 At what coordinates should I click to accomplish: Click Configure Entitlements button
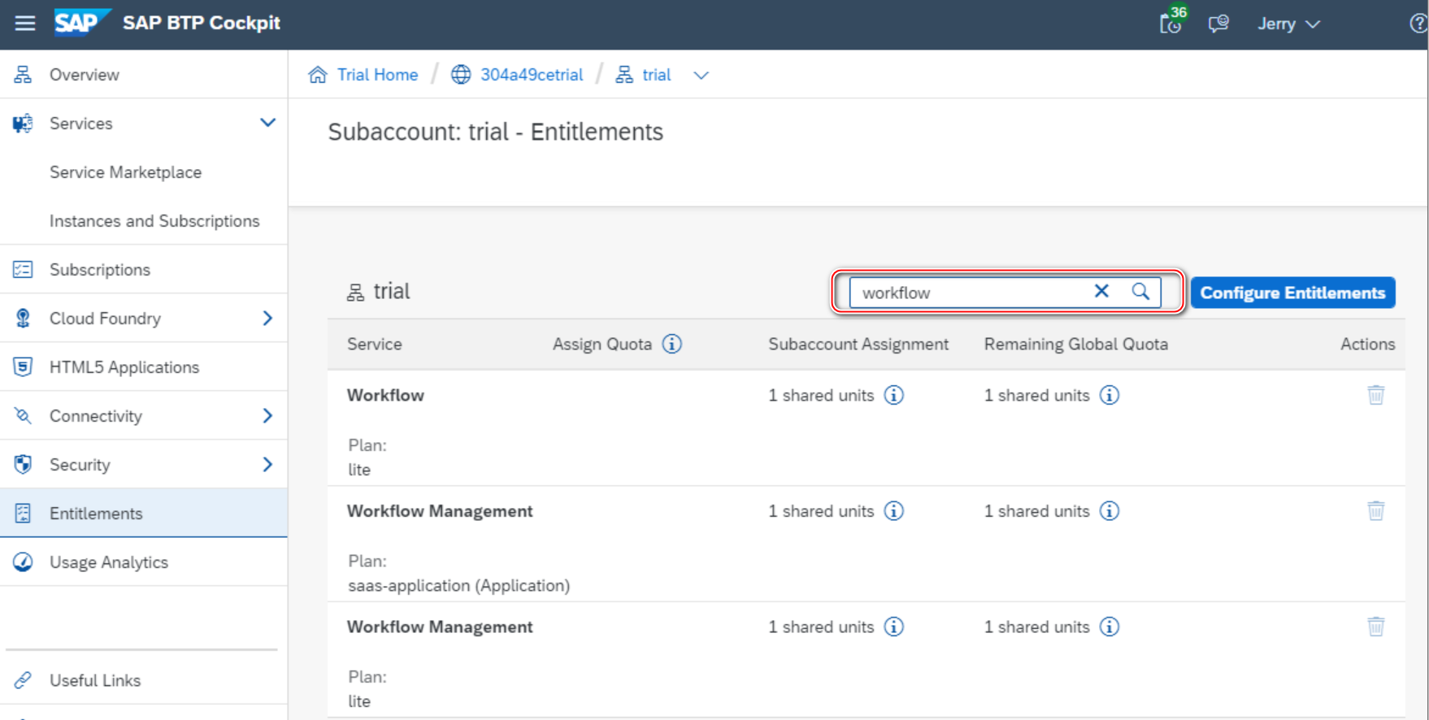click(x=1292, y=293)
